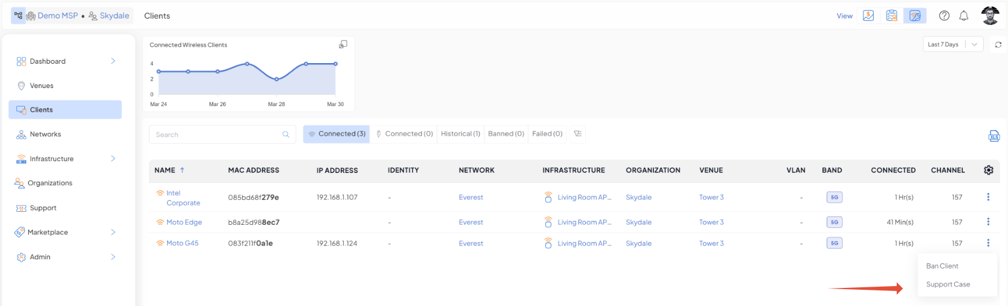Expand the Dashboard chevron
The image size is (1008, 306).
113,61
